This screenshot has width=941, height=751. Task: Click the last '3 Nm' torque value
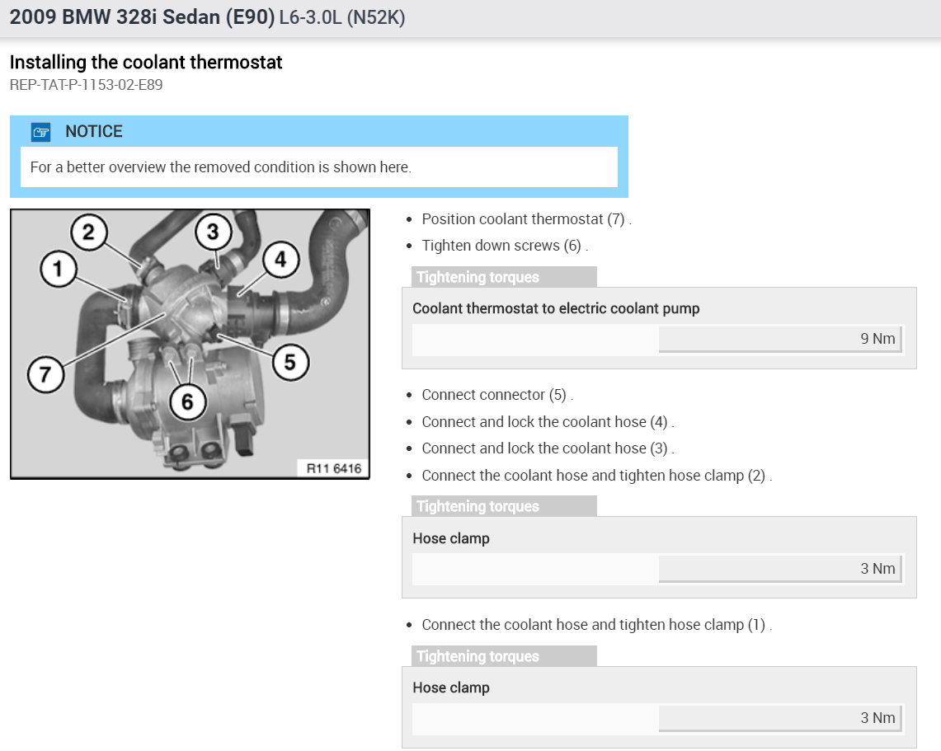877,718
